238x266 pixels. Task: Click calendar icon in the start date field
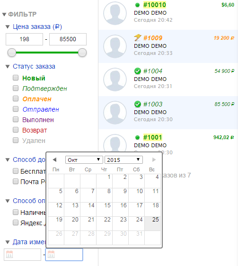[x=9, y=254]
